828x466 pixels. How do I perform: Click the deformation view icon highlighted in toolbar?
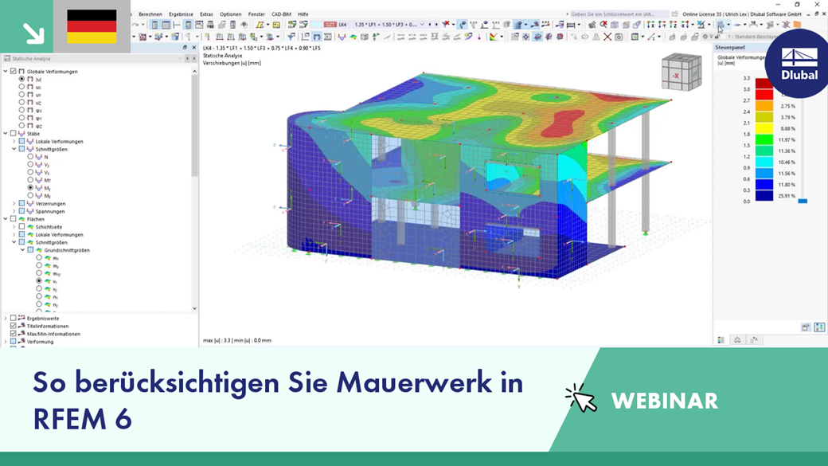(x=316, y=37)
